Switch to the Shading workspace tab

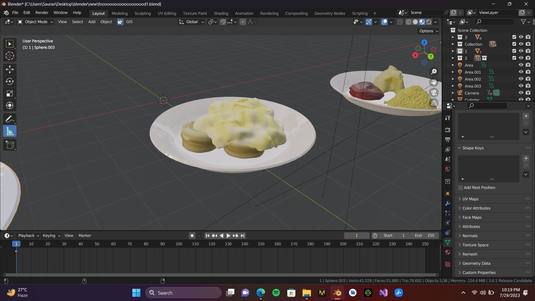tap(221, 13)
